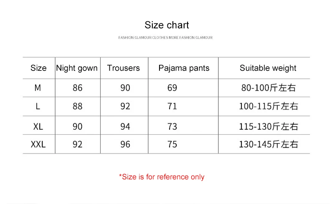Screen dimensions: 334x204
Task: Select Night gown value 86
Action: pos(78,88)
